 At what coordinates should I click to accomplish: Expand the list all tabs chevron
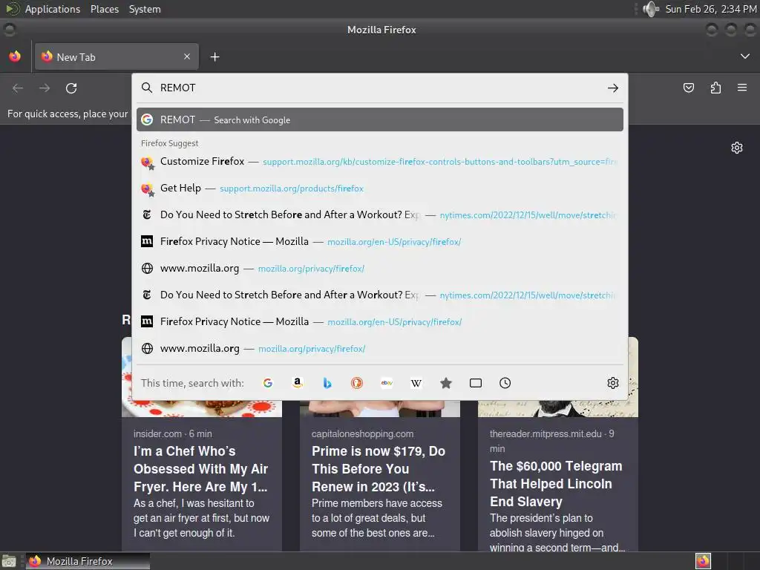745,56
